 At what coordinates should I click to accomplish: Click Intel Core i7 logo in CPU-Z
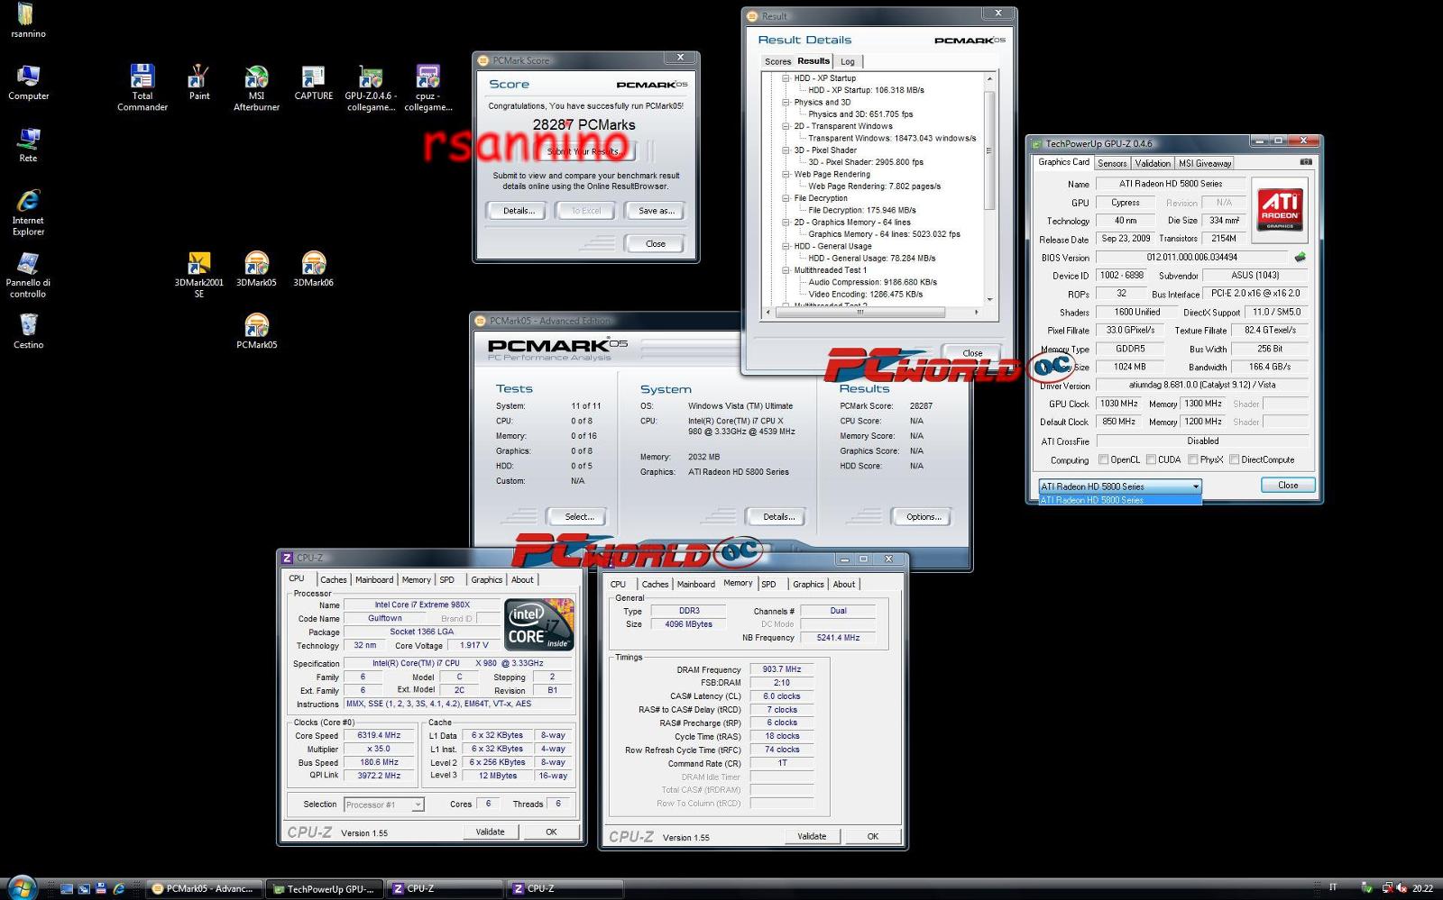[x=539, y=623]
